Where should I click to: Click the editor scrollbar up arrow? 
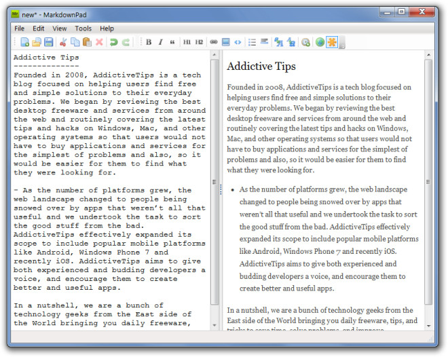pyautogui.click(x=214, y=54)
